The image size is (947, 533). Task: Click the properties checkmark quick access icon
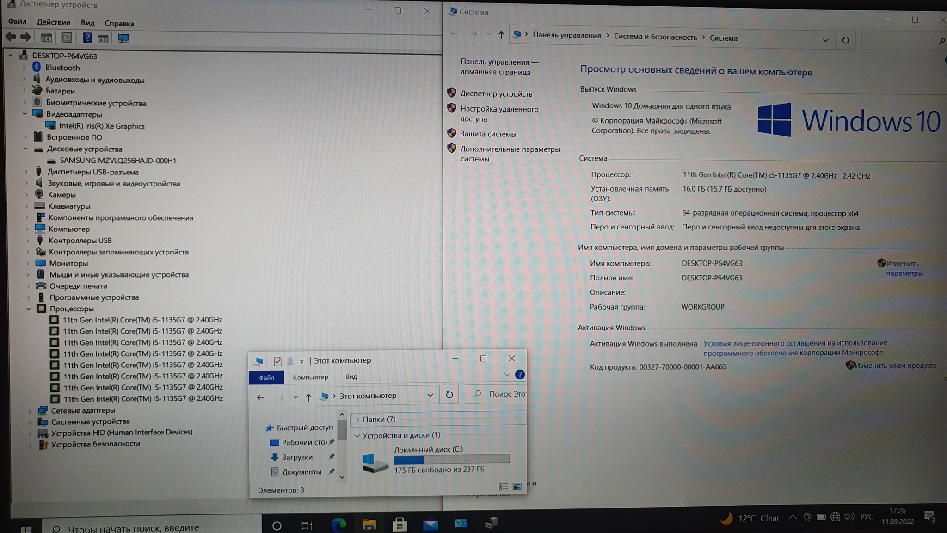[x=277, y=361]
